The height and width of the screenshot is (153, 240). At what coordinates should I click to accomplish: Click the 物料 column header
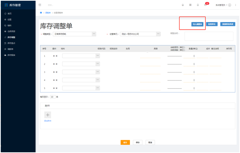click(x=63, y=49)
